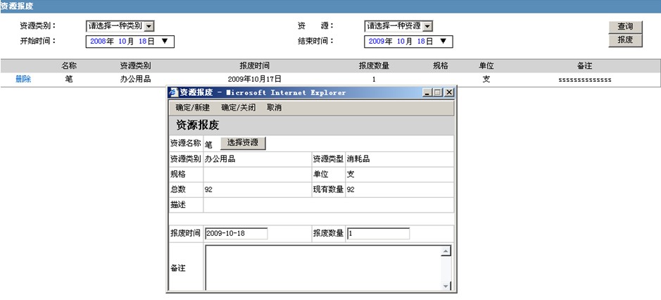Image resolution: width=661 pixels, height=300 pixels.
Task: Open the 开始时间 date picker arrow
Action: 165,42
